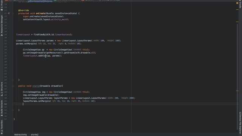This screenshot has height=136, width=242.
Task: Click the closing brace of the class
Action: click(14, 119)
